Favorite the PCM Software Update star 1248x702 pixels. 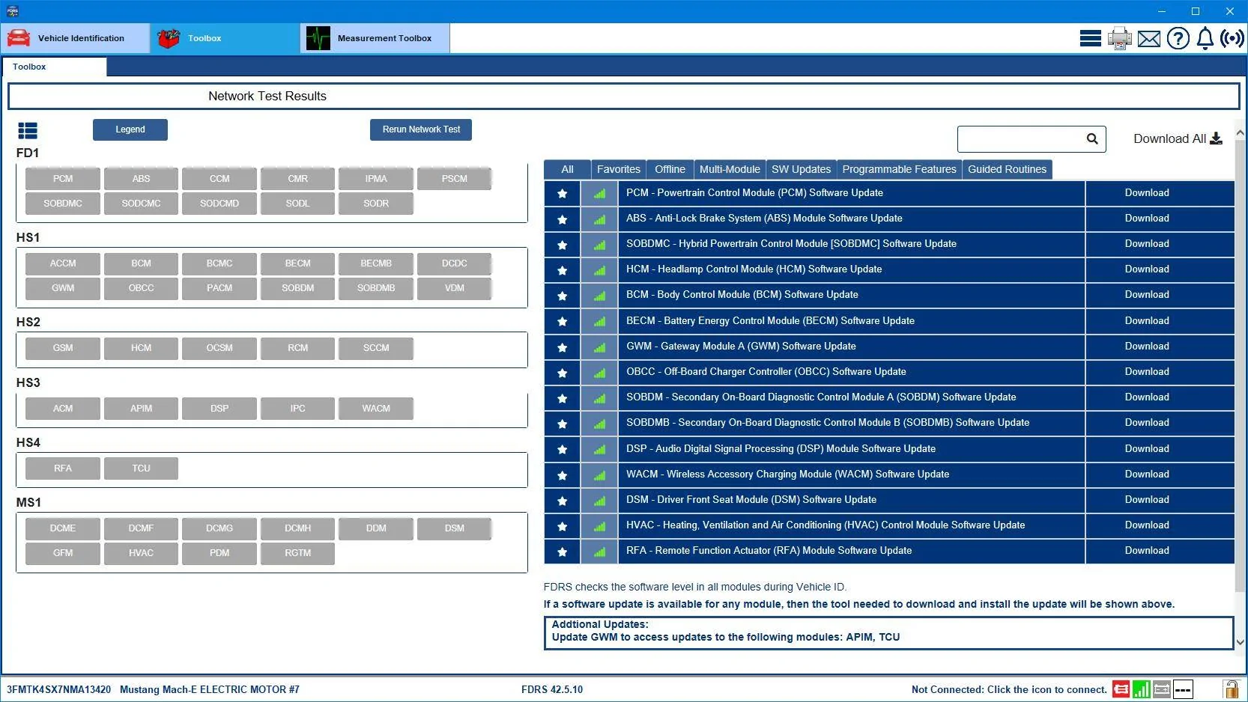[x=562, y=194]
